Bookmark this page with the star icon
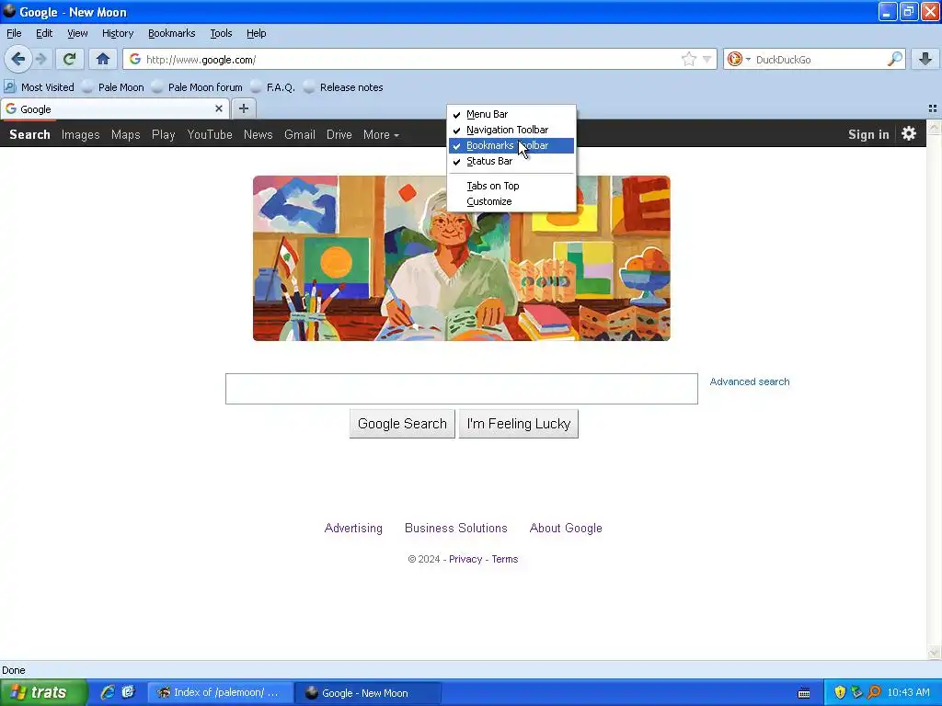 click(x=688, y=59)
